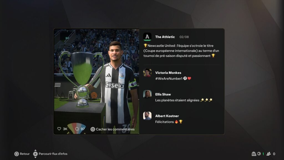Click up arrow above R stick
Screen dimensions: 284x160
[35, 150]
